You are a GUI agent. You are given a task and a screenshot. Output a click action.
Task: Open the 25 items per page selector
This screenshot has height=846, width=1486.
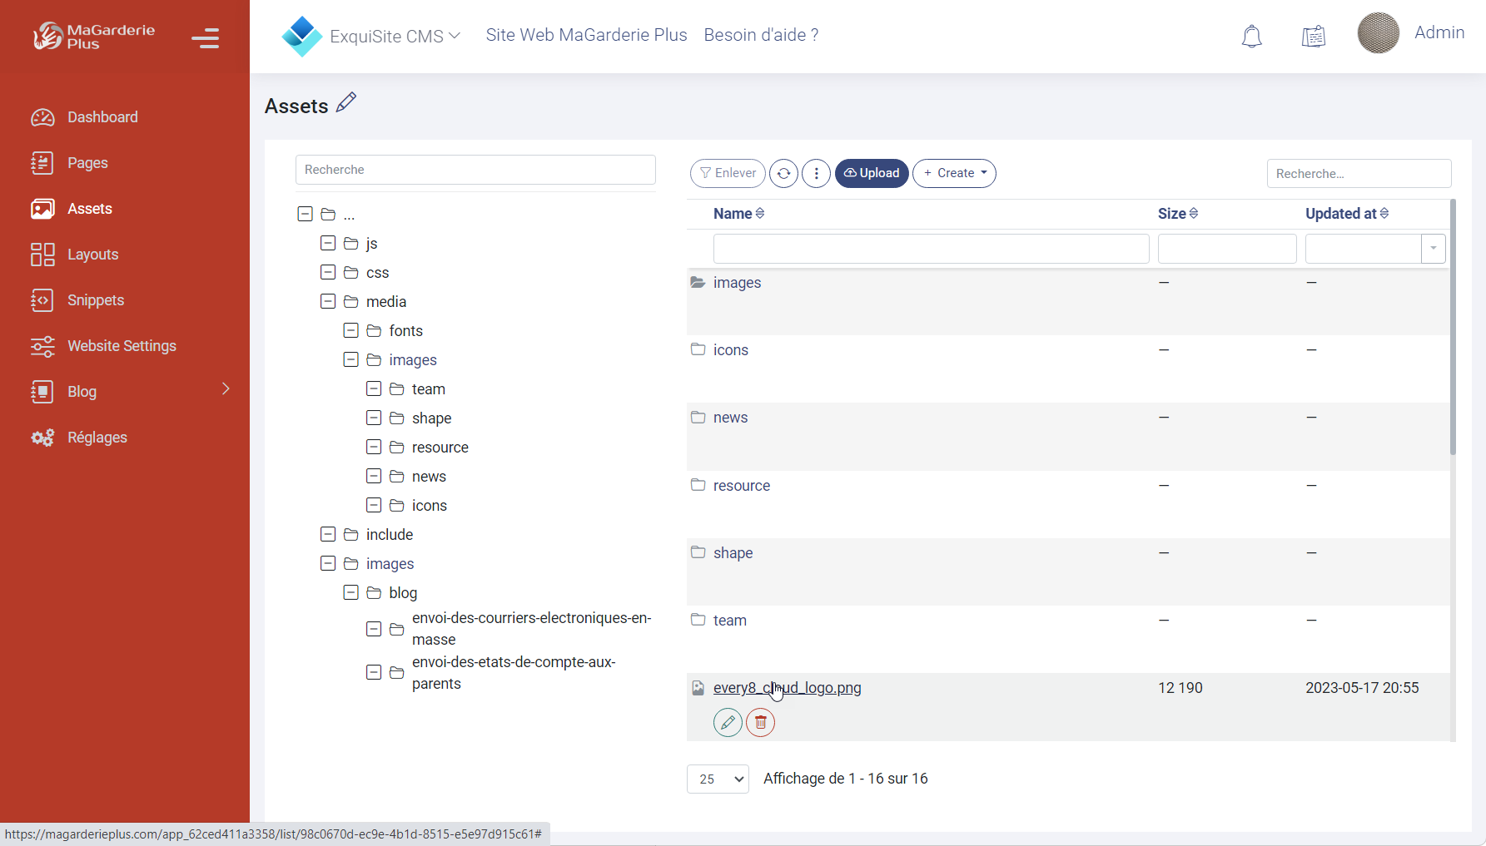717,779
